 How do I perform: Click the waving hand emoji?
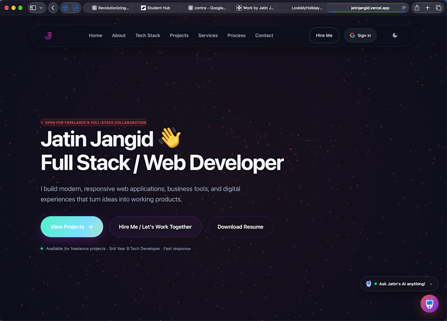[170, 138]
